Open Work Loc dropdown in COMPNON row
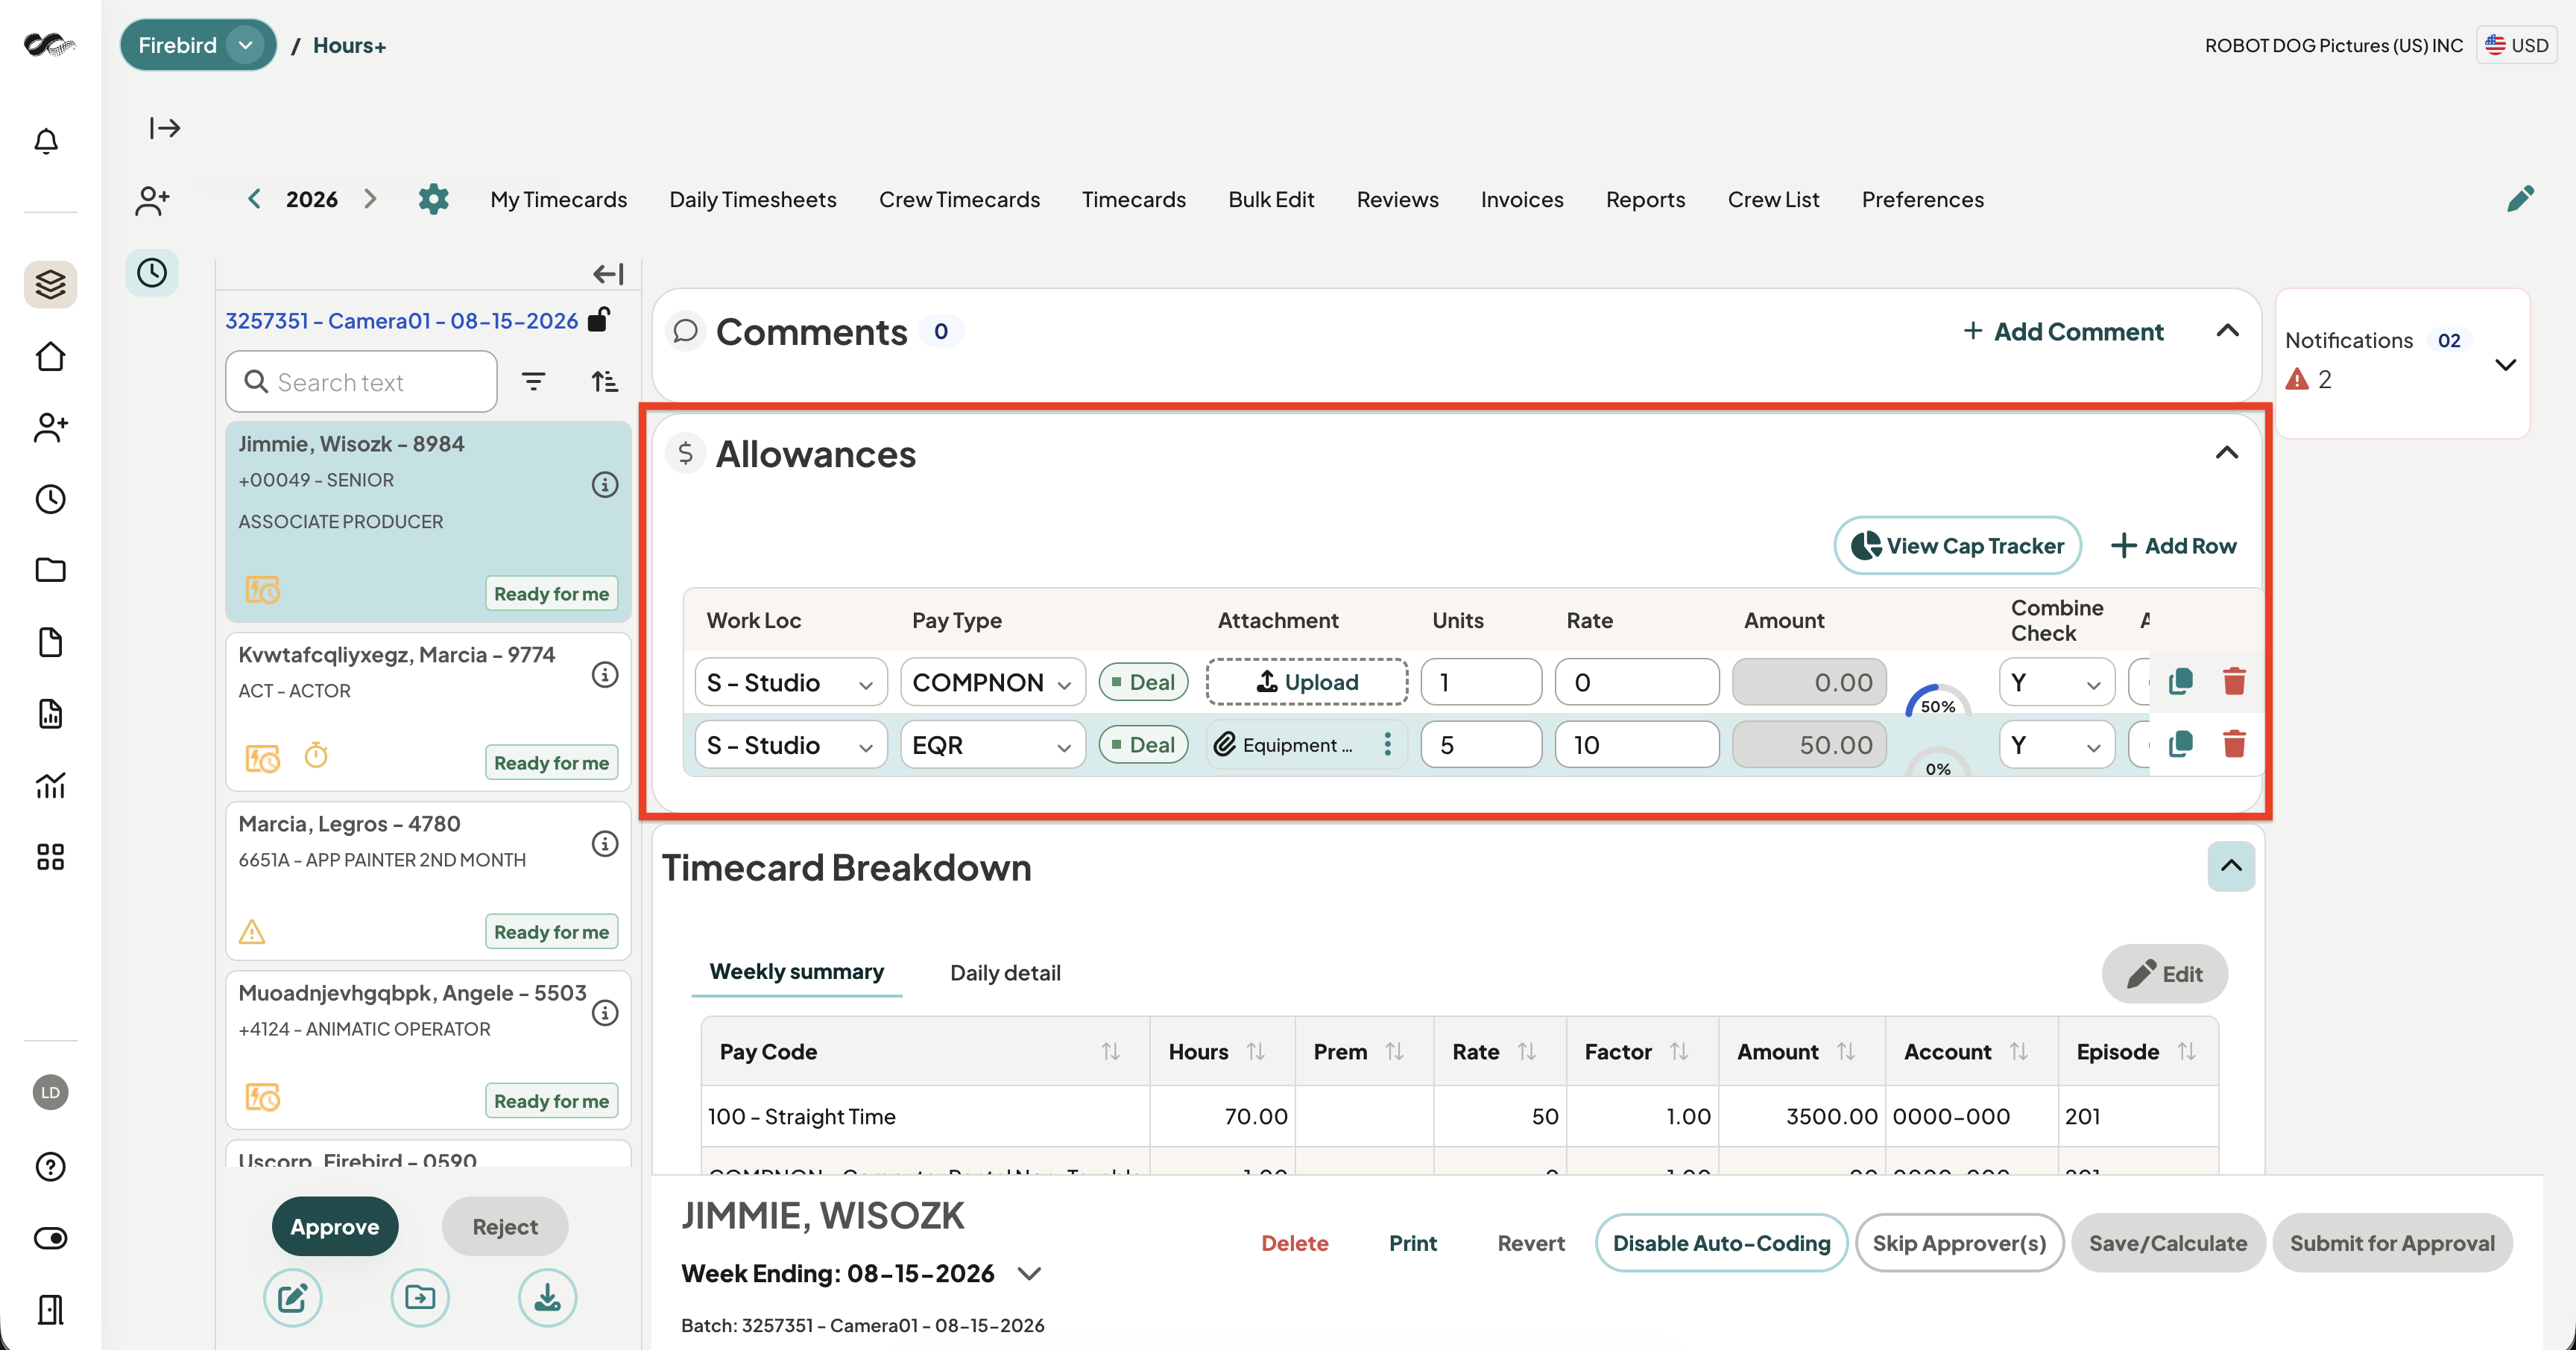Image resolution: width=2576 pixels, height=1350 pixels. pyautogui.click(x=791, y=682)
